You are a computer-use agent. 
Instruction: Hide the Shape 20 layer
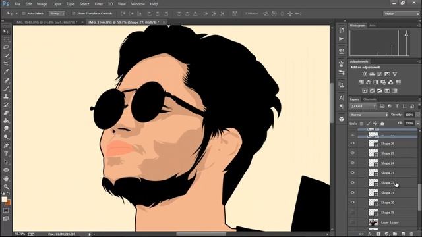353,202
